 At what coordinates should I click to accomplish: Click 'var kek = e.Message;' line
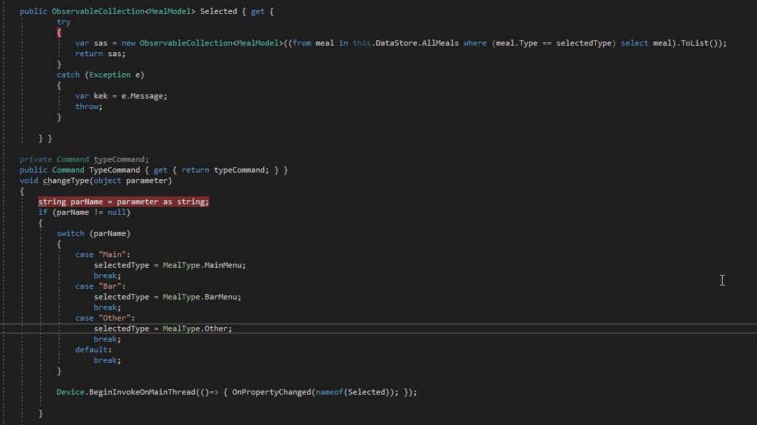point(121,96)
